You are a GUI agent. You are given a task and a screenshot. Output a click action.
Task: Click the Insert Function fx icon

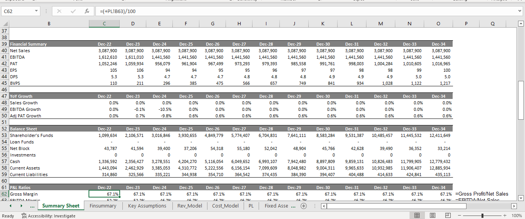click(87, 12)
